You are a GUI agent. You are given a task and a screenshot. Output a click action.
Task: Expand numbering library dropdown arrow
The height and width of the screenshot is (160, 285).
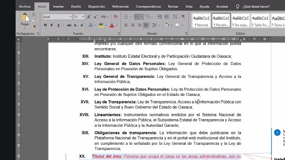141,17
